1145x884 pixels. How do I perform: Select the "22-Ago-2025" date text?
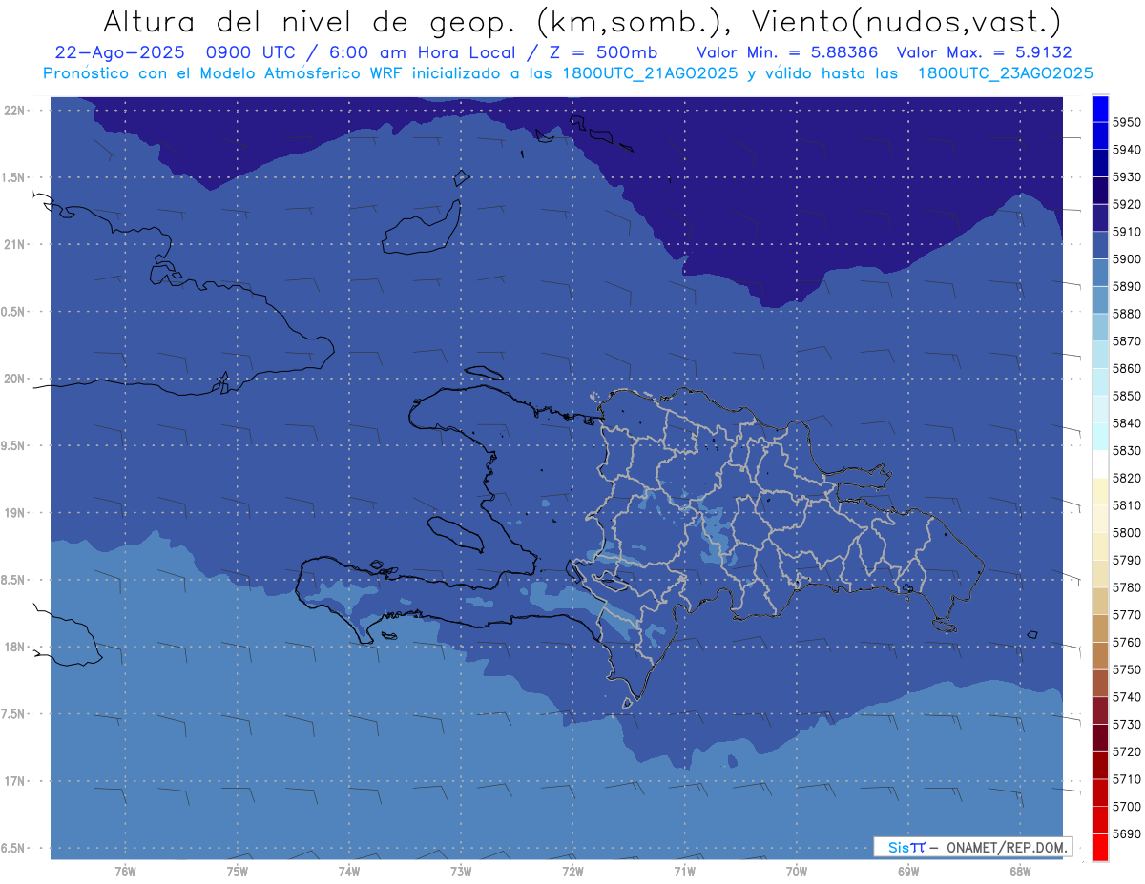[x=118, y=52]
